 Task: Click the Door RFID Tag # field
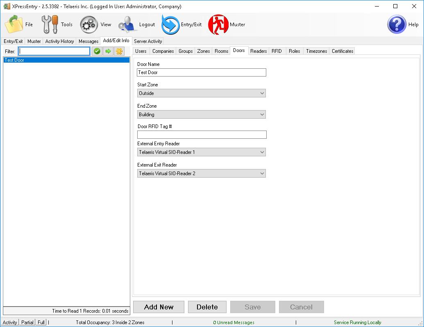click(202, 135)
